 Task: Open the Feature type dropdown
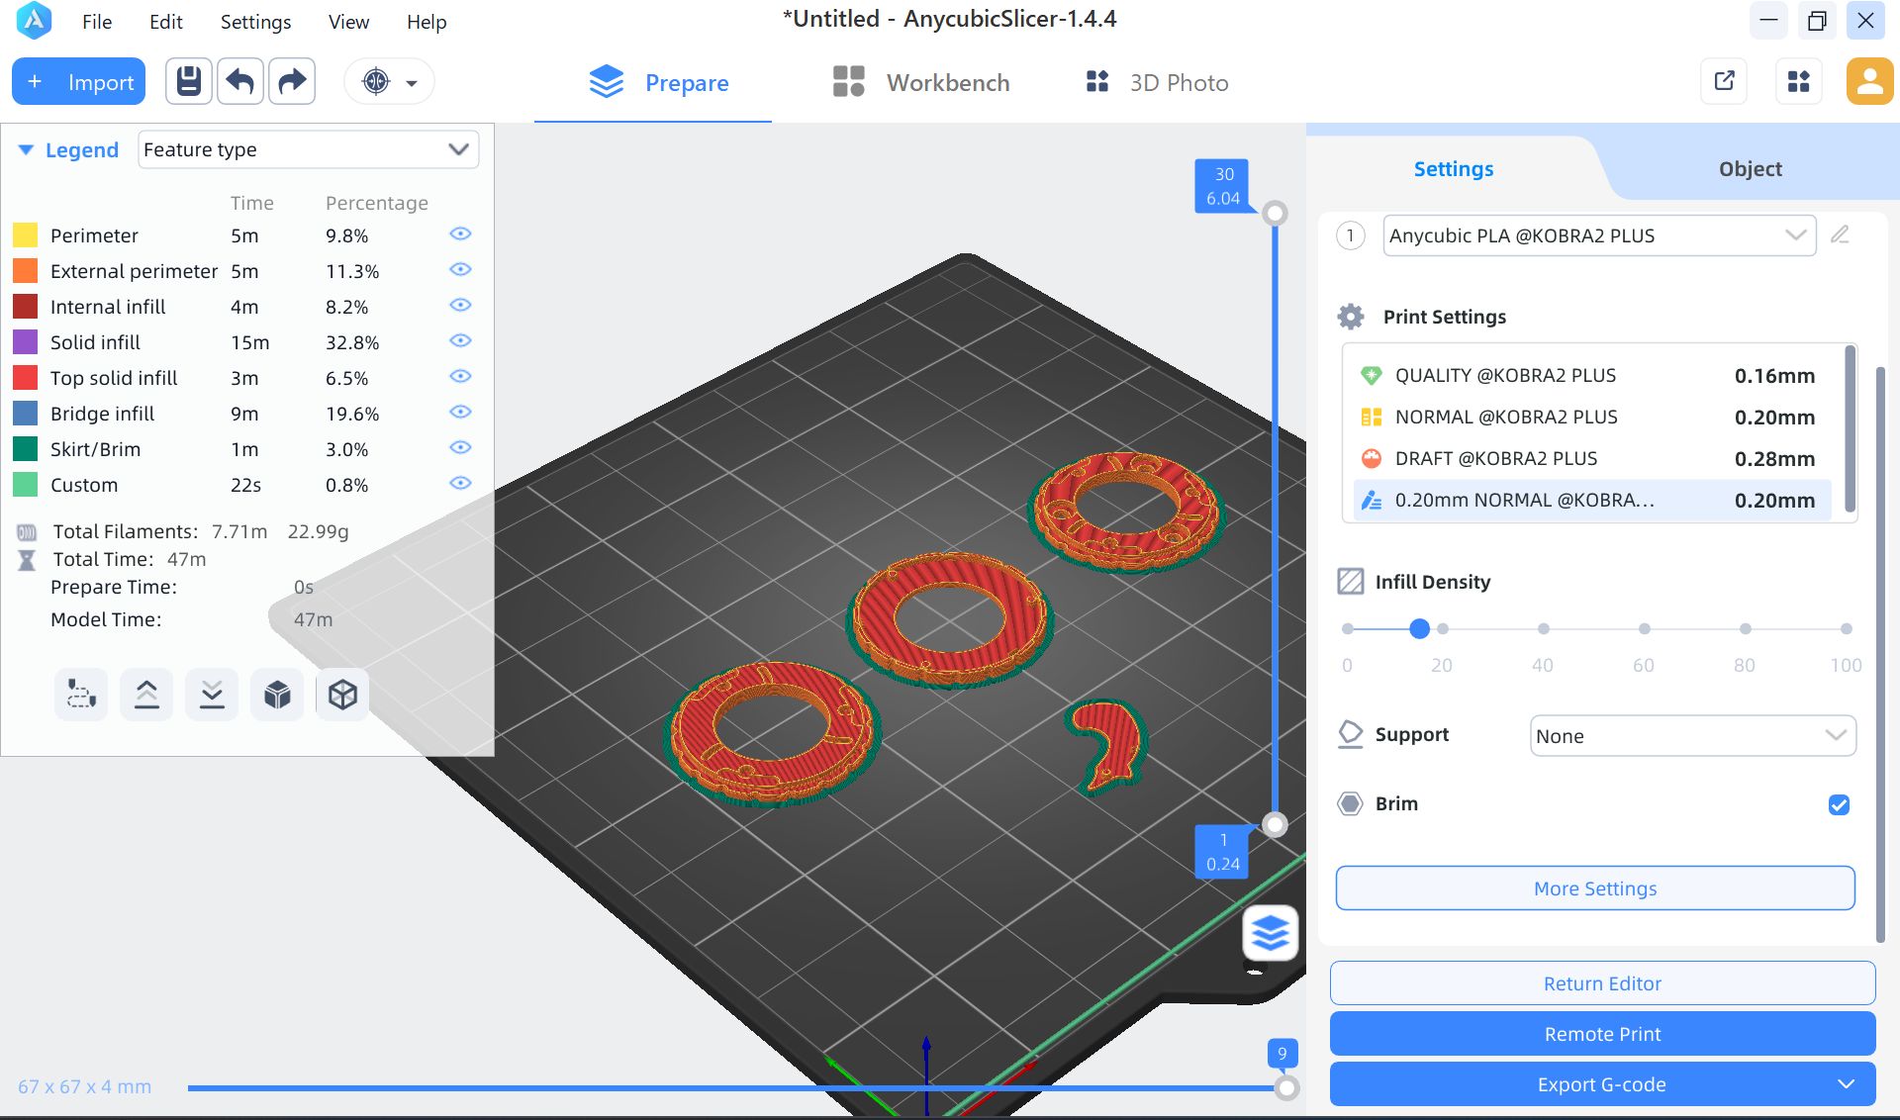pyautogui.click(x=308, y=149)
